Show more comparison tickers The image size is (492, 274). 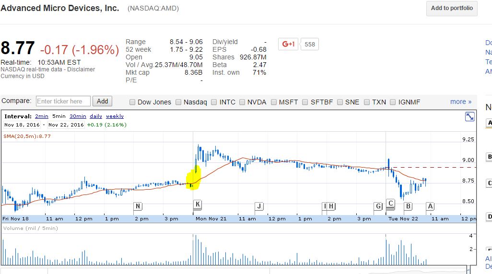pos(461,102)
